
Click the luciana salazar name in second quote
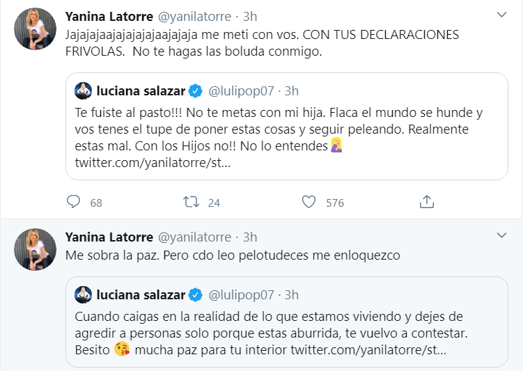coord(141,294)
